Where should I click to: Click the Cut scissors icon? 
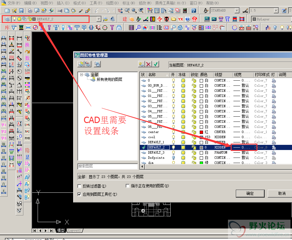click(59, 11)
